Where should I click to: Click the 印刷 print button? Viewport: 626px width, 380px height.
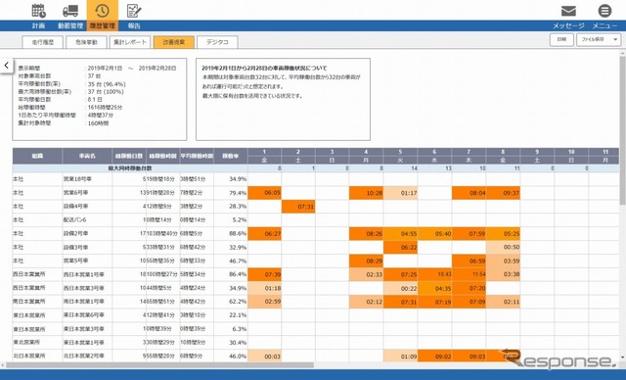click(561, 39)
